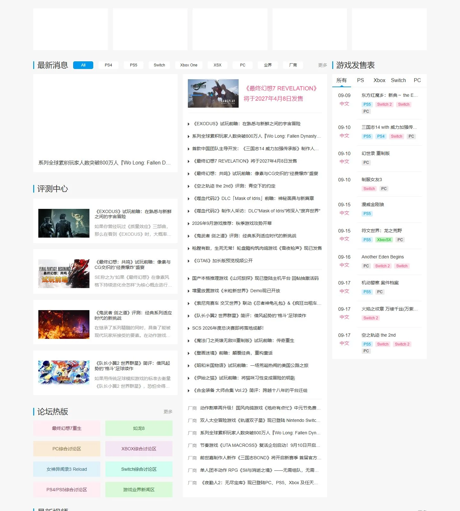Select Xbox tab in game release schedule
The height and width of the screenshot is (511, 460).
click(379, 80)
